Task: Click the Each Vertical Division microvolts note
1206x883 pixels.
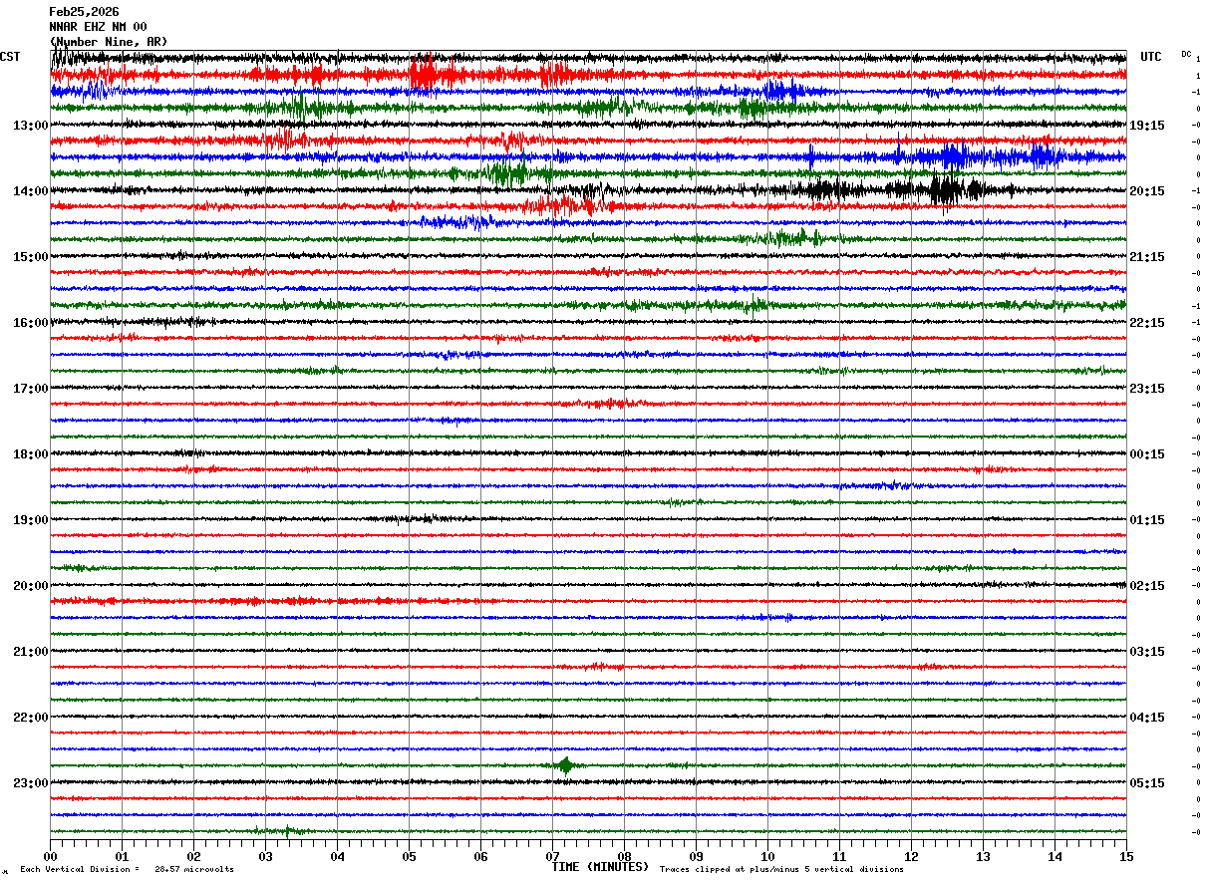Action: tap(127, 869)
